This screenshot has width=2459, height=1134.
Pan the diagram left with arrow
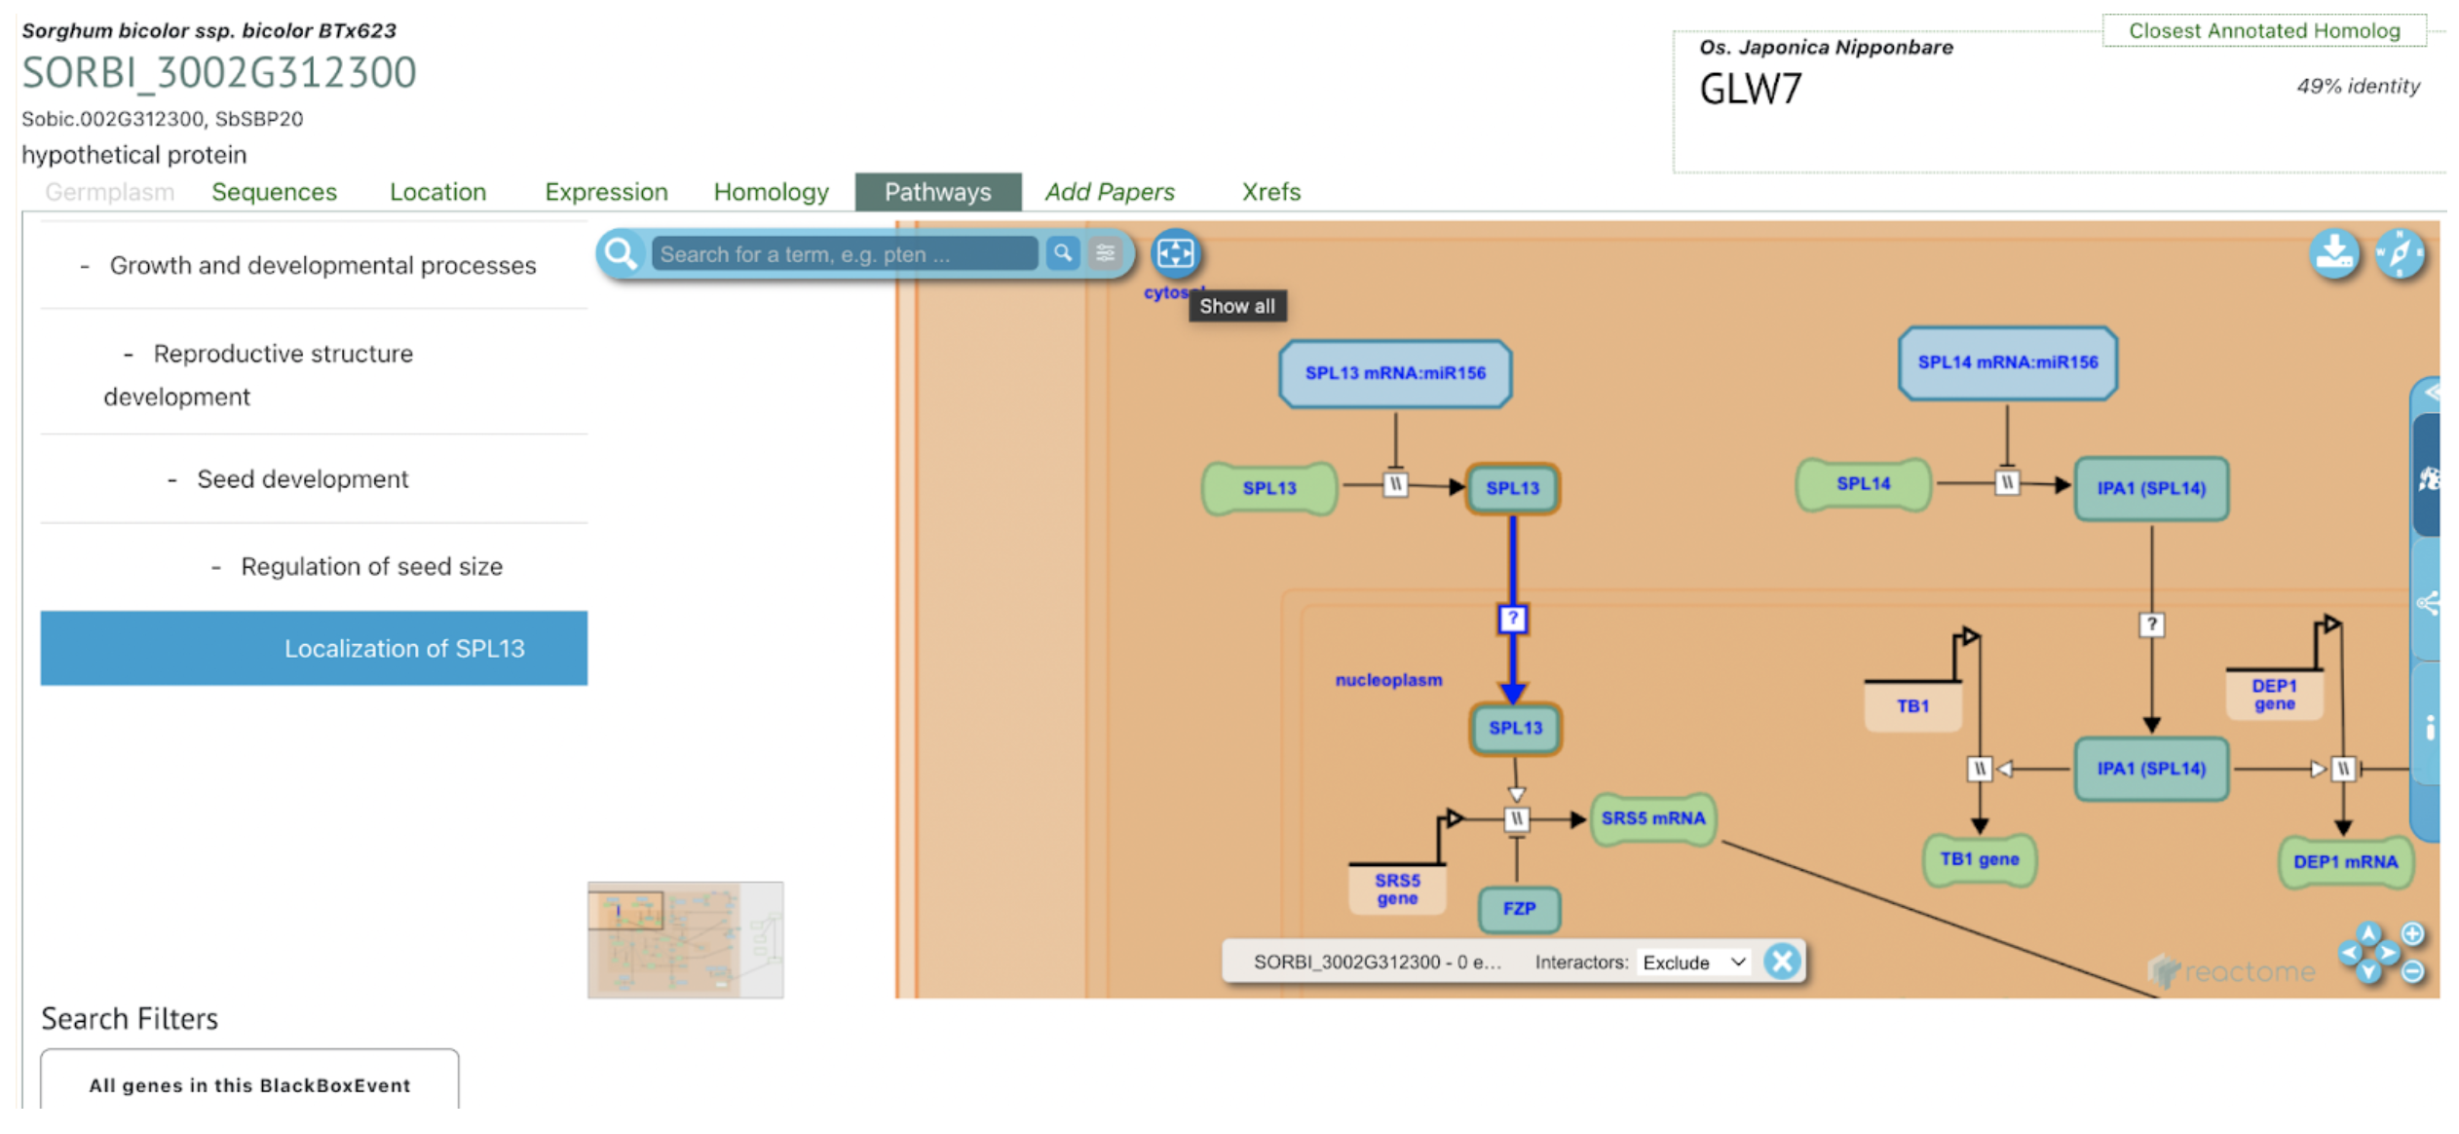click(x=2350, y=953)
